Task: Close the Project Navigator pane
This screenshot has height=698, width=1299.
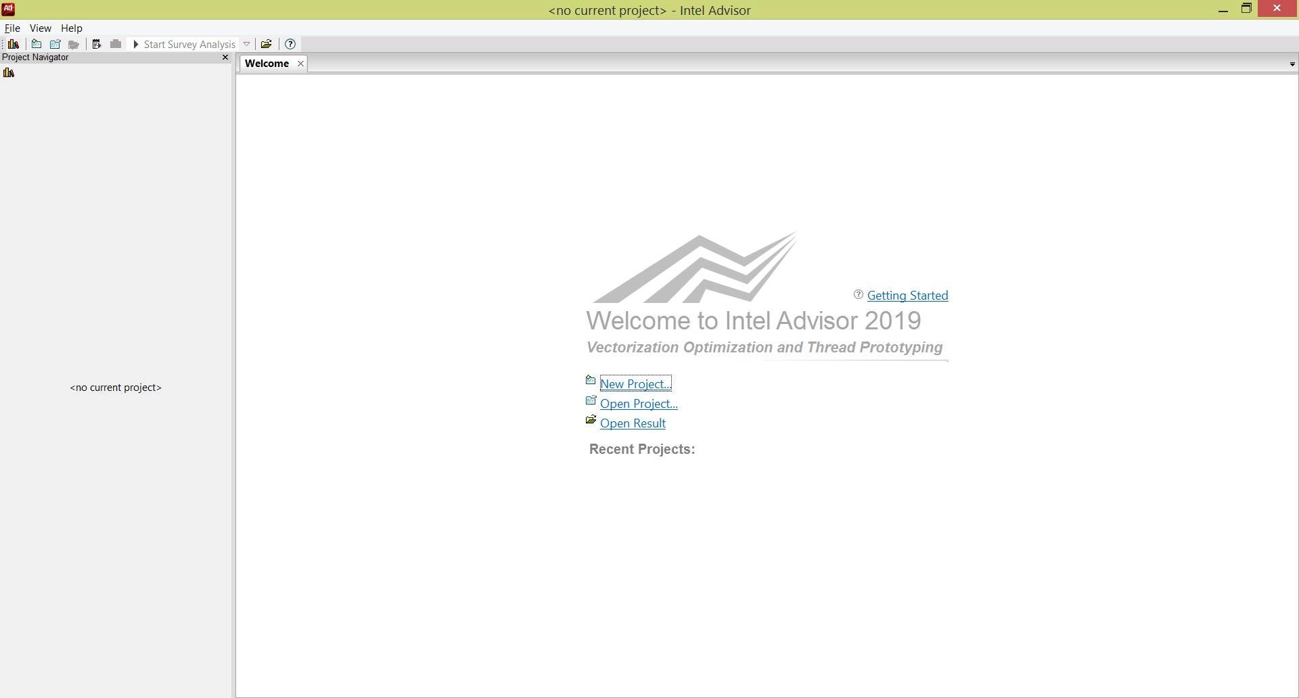Action: (x=225, y=57)
